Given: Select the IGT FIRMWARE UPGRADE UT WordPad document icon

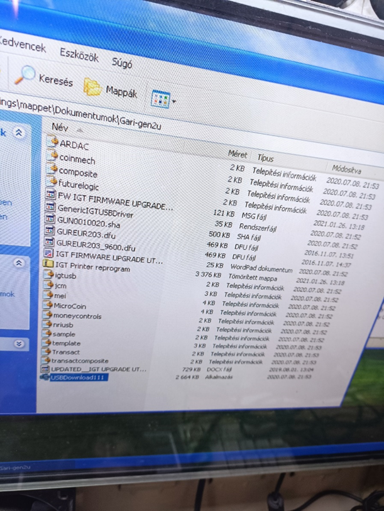Looking at the screenshot, I should point(48,253).
